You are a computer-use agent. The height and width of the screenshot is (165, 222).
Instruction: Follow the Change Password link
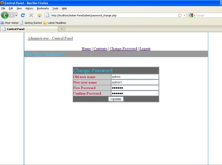123,49
